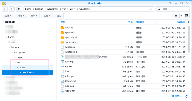Jump to backup in the breadcrumb path

(x=39, y=9)
